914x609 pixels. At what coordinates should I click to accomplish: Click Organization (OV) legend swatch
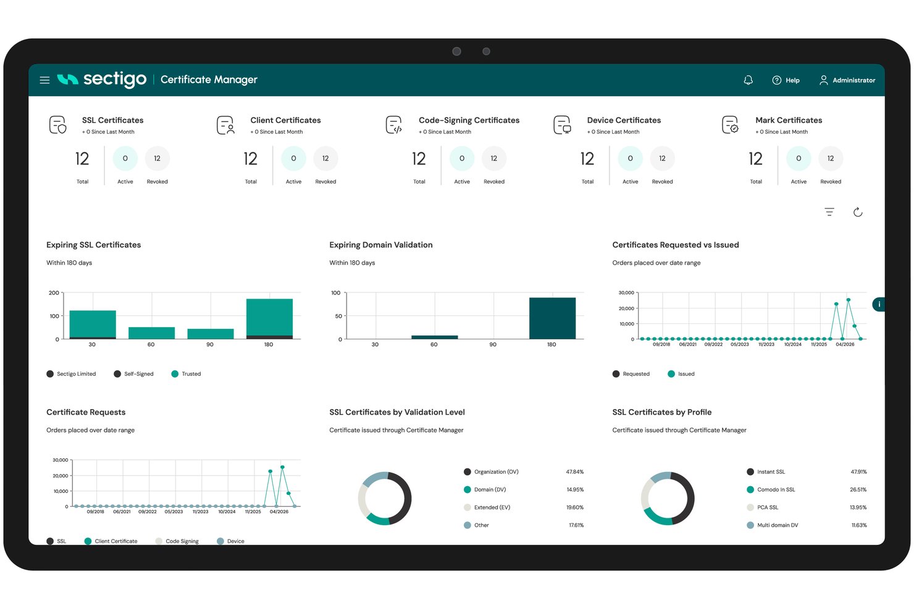[467, 472]
